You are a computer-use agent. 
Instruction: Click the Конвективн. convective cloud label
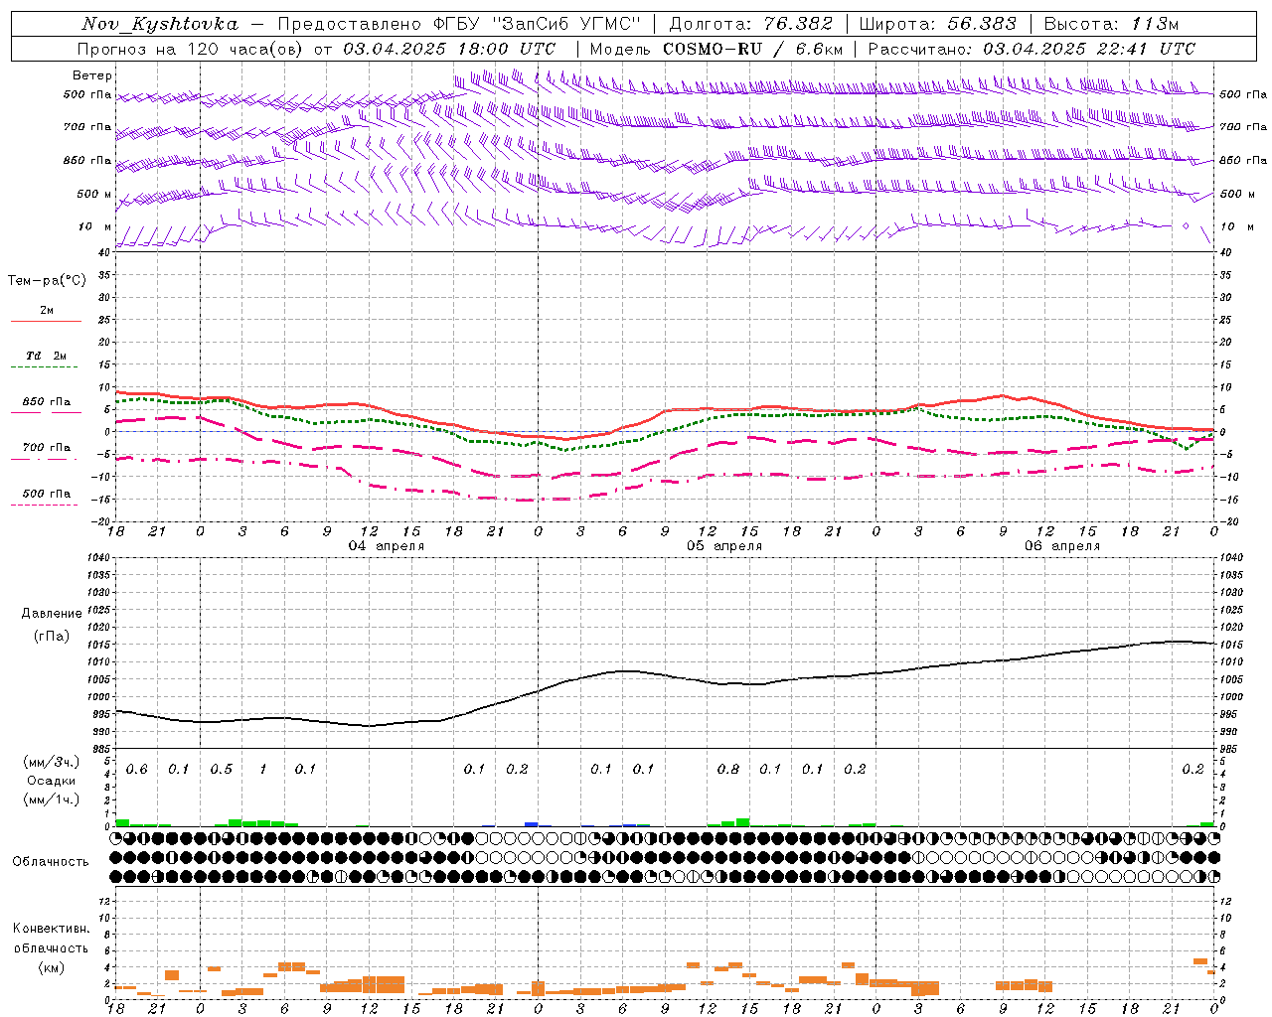click(51, 929)
